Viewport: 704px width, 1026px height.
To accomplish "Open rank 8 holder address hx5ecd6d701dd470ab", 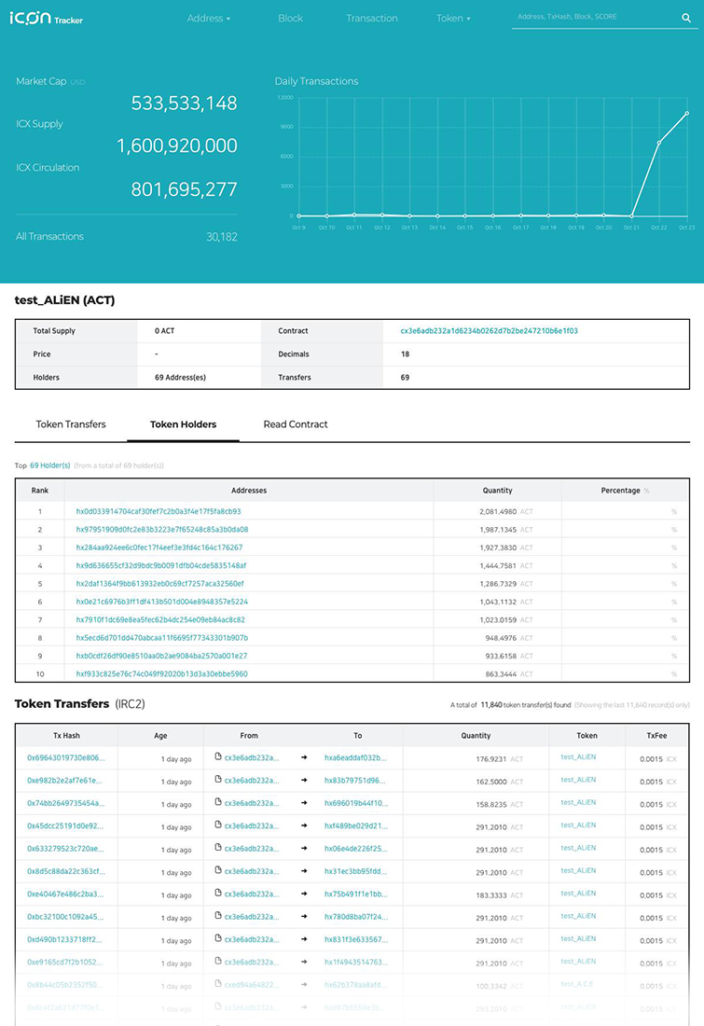I will coord(162,637).
